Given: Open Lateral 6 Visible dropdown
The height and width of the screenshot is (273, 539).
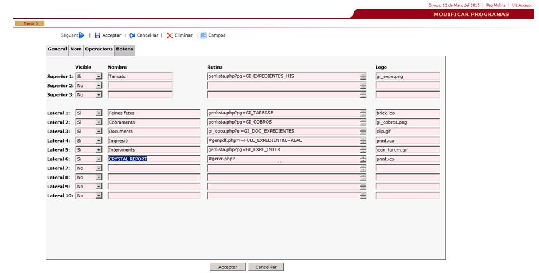Looking at the screenshot, I should [x=89, y=159].
